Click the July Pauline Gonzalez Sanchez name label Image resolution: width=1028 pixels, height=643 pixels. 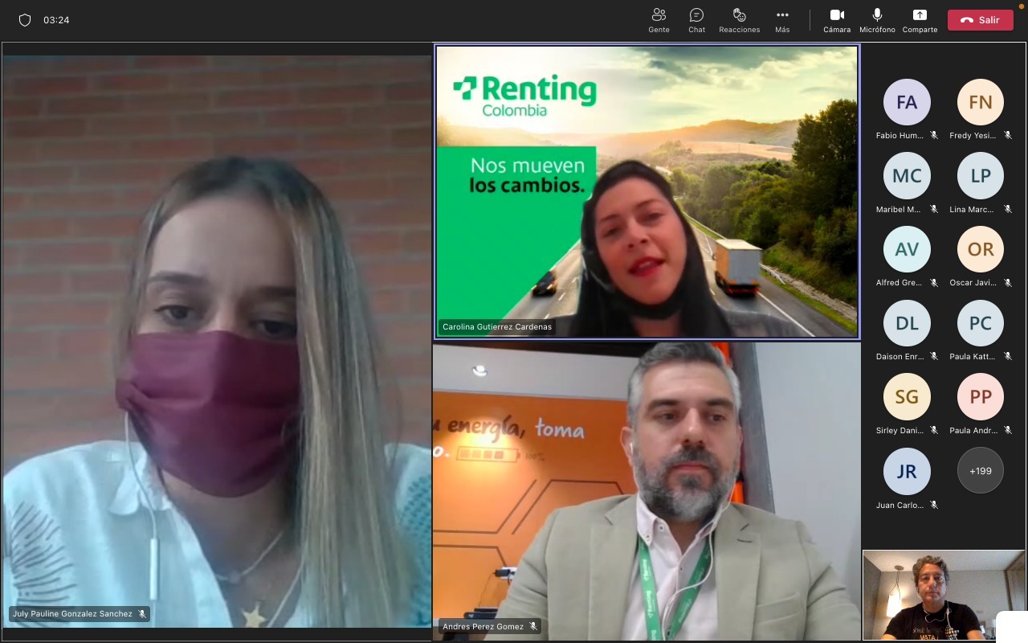click(72, 614)
